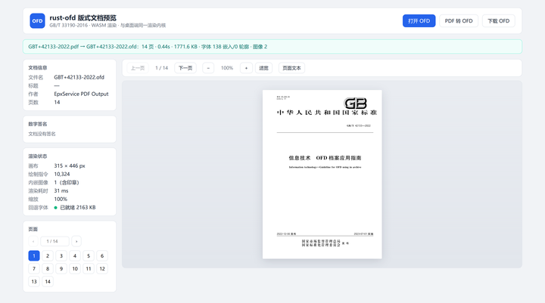The image size is (545, 303).
Task: Click 下一页 to advance page
Action: [185, 68]
